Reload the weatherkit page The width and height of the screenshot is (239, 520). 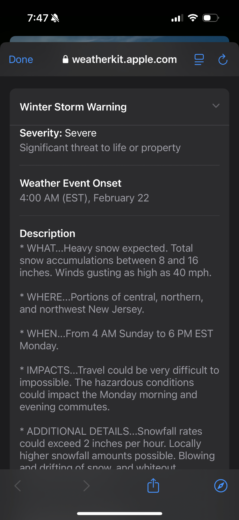point(223,60)
